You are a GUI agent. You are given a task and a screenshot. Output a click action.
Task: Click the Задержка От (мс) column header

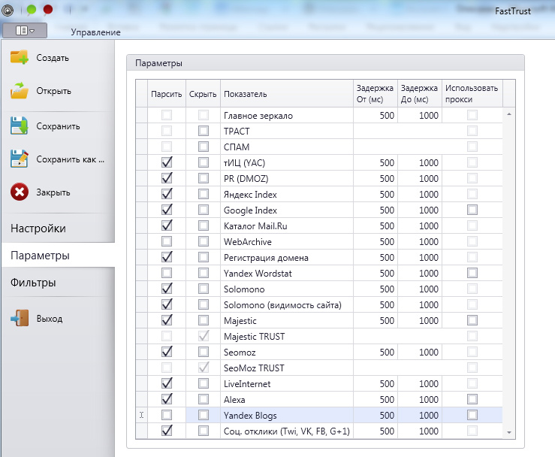(376, 94)
